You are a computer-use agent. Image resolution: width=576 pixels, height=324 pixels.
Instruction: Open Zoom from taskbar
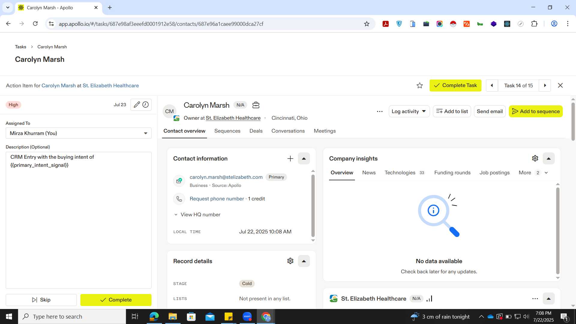247,316
